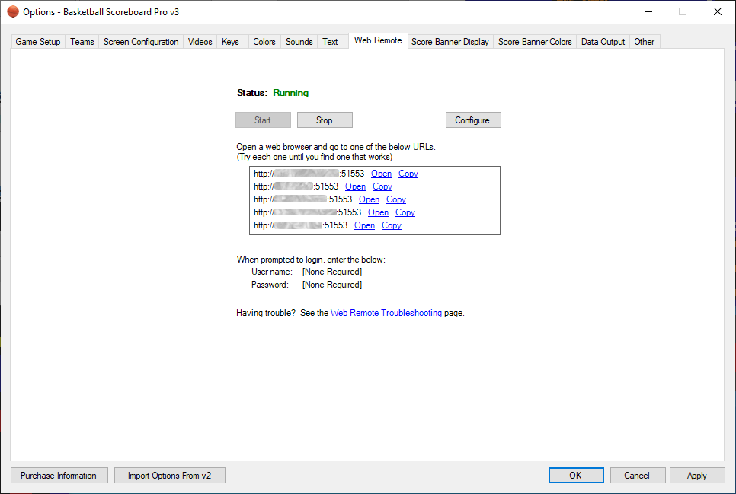Viewport: 736px width, 494px height.
Task: Go to the Videos tab
Action: (200, 42)
